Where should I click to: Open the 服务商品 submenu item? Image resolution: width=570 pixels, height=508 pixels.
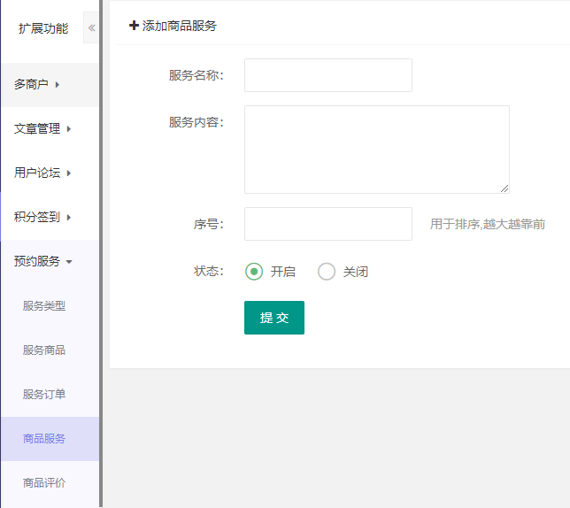pos(44,350)
